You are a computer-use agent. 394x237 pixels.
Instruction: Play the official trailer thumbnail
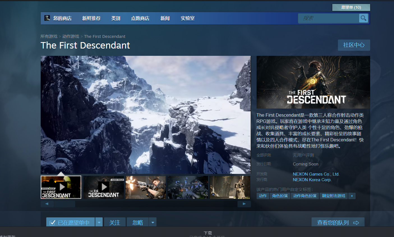pyautogui.click(x=61, y=187)
